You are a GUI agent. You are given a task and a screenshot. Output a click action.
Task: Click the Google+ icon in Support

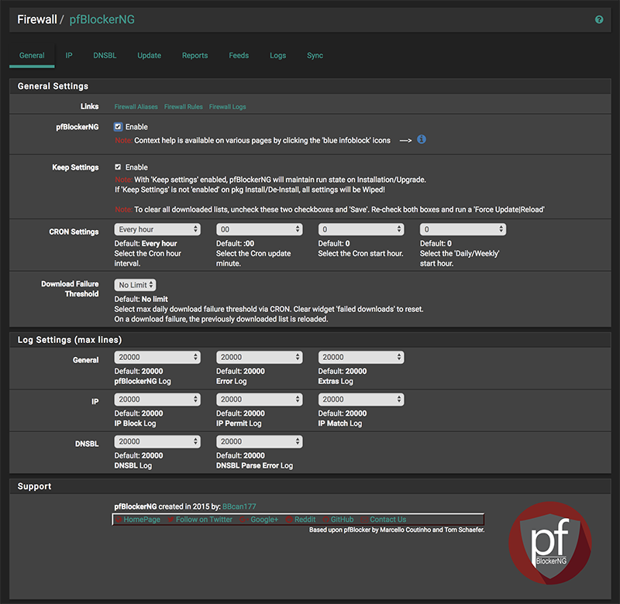point(243,520)
